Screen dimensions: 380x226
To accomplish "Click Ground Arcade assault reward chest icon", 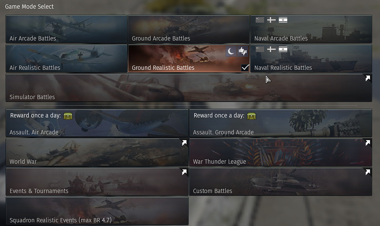I will 251,116.
